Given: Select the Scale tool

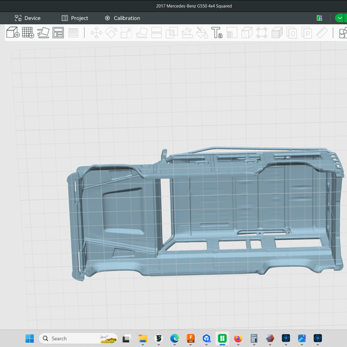Looking at the screenshot, I should tap(126, 33).
